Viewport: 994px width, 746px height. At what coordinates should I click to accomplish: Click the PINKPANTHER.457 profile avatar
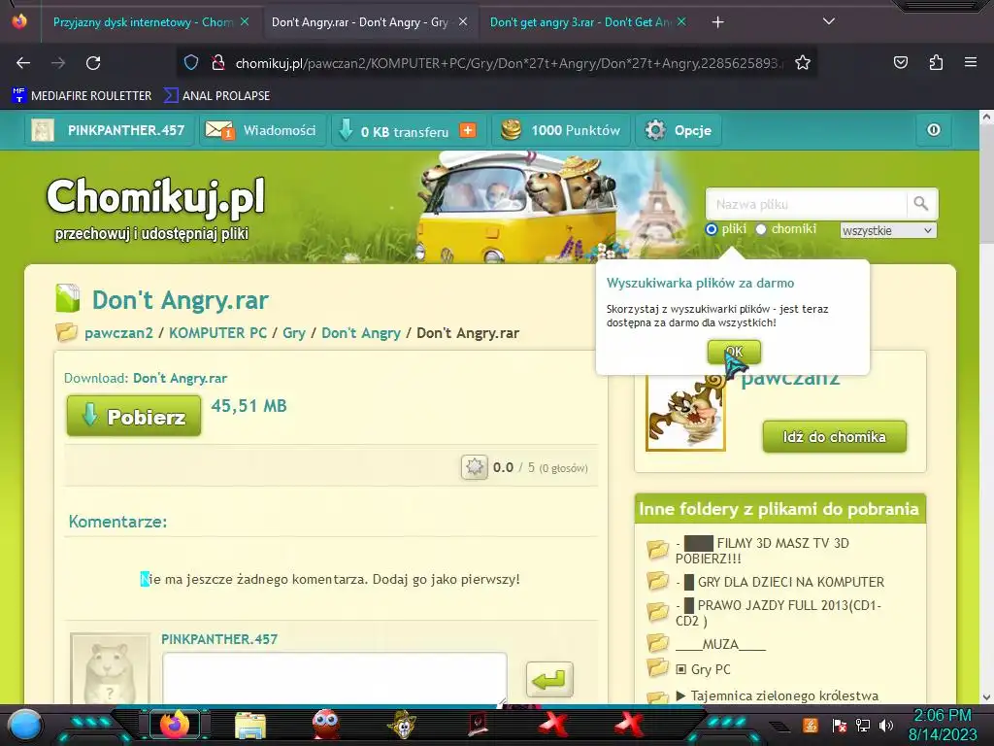point(43,131)
